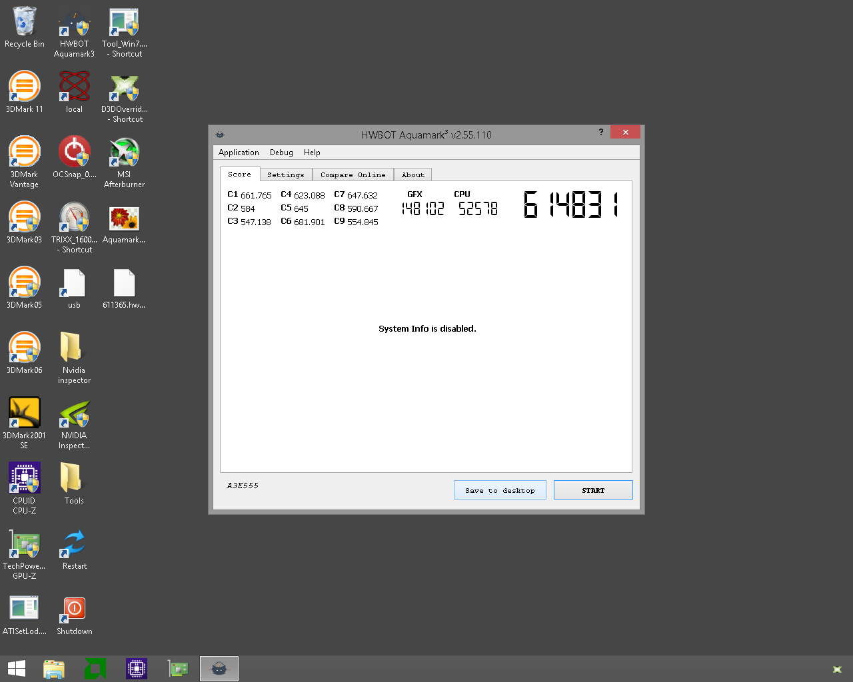Click the Restart desktop shortcut

[74, 549]
